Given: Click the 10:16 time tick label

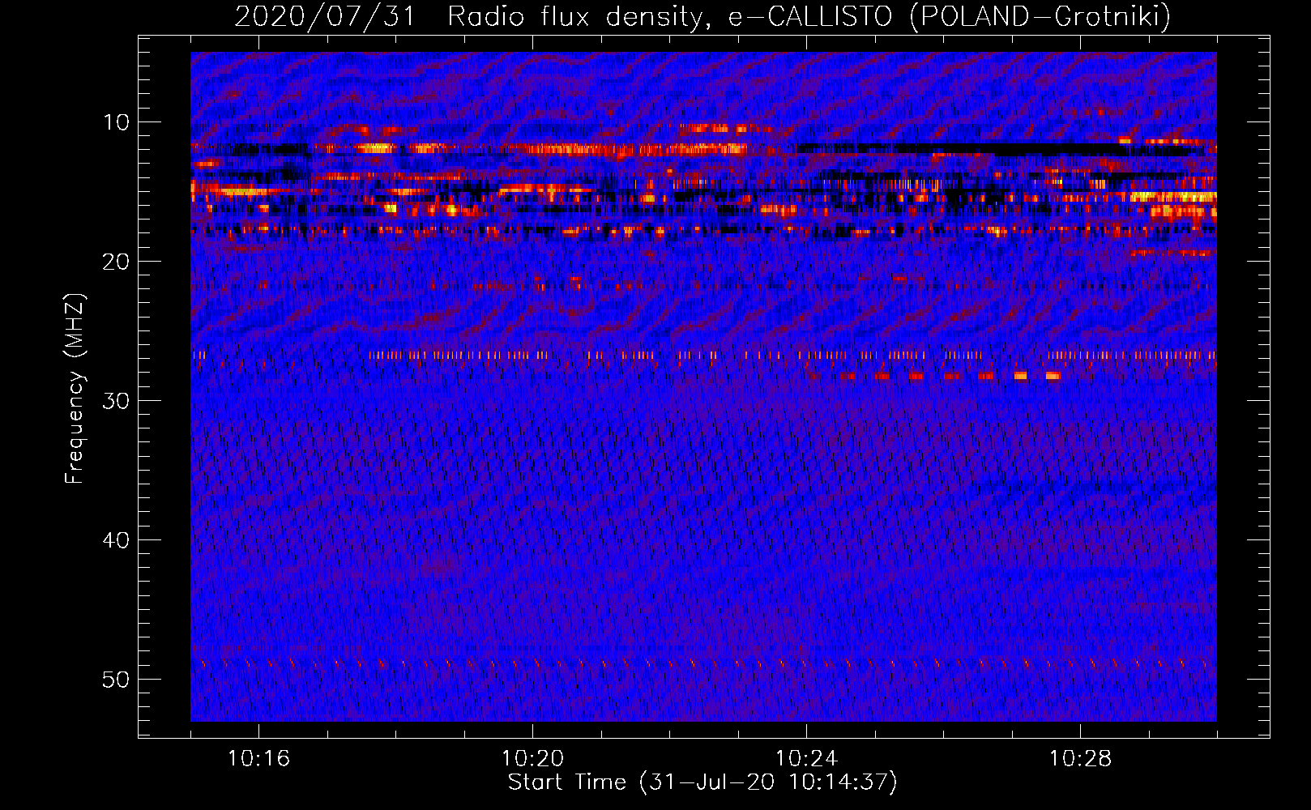Looking at the screenshot, I should (258, 759).
